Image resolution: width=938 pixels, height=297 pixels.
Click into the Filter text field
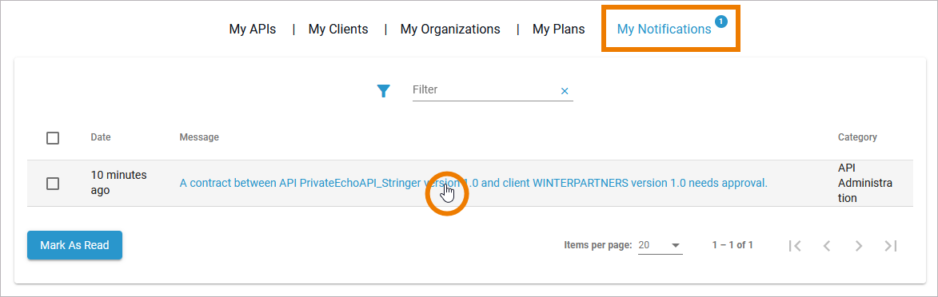click(x=485, y=90)
